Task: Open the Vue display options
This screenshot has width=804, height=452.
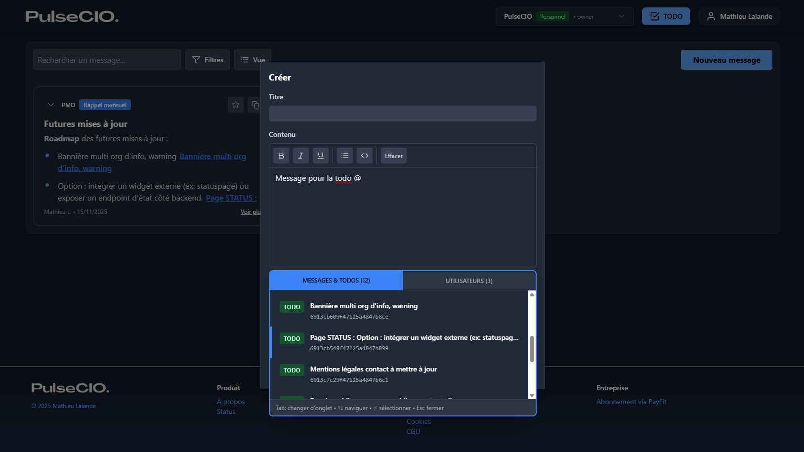Action: point(252,60)
